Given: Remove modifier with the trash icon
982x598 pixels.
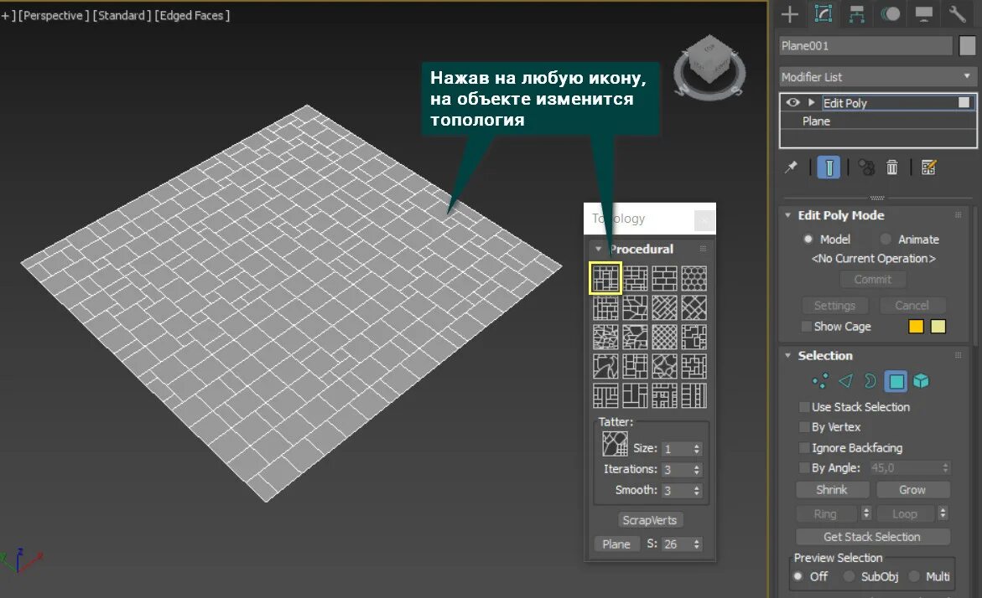Looking at the screenshot, I should (891, 167).
